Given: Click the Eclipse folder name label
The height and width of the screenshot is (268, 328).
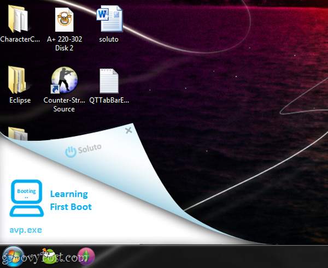Looking at the screenshot, I should click(20, 100).
